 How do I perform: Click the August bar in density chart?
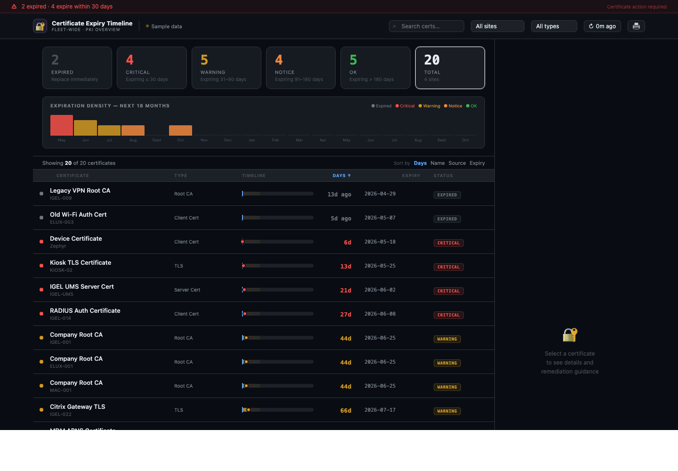point(133,130)
